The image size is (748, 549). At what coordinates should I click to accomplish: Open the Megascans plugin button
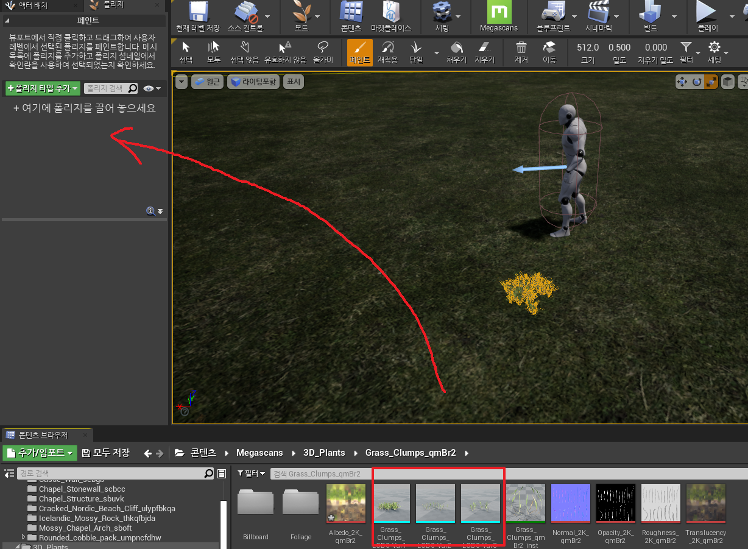[499, 16]
